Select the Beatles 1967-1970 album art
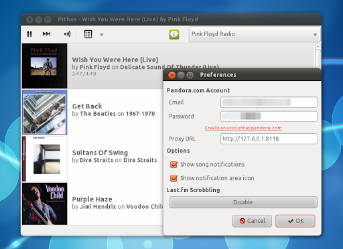The image size is (343, 249). pos(44,112)
